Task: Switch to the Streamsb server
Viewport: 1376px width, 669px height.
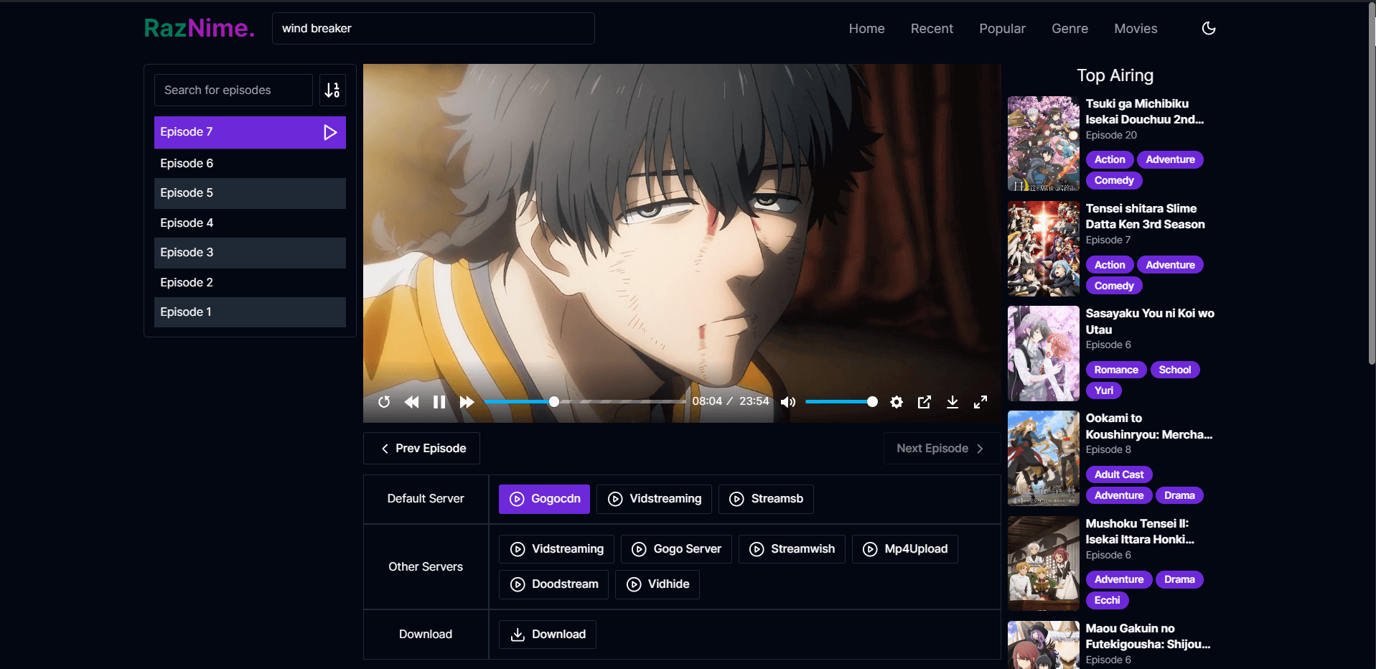Action: [x=766, y=499]
